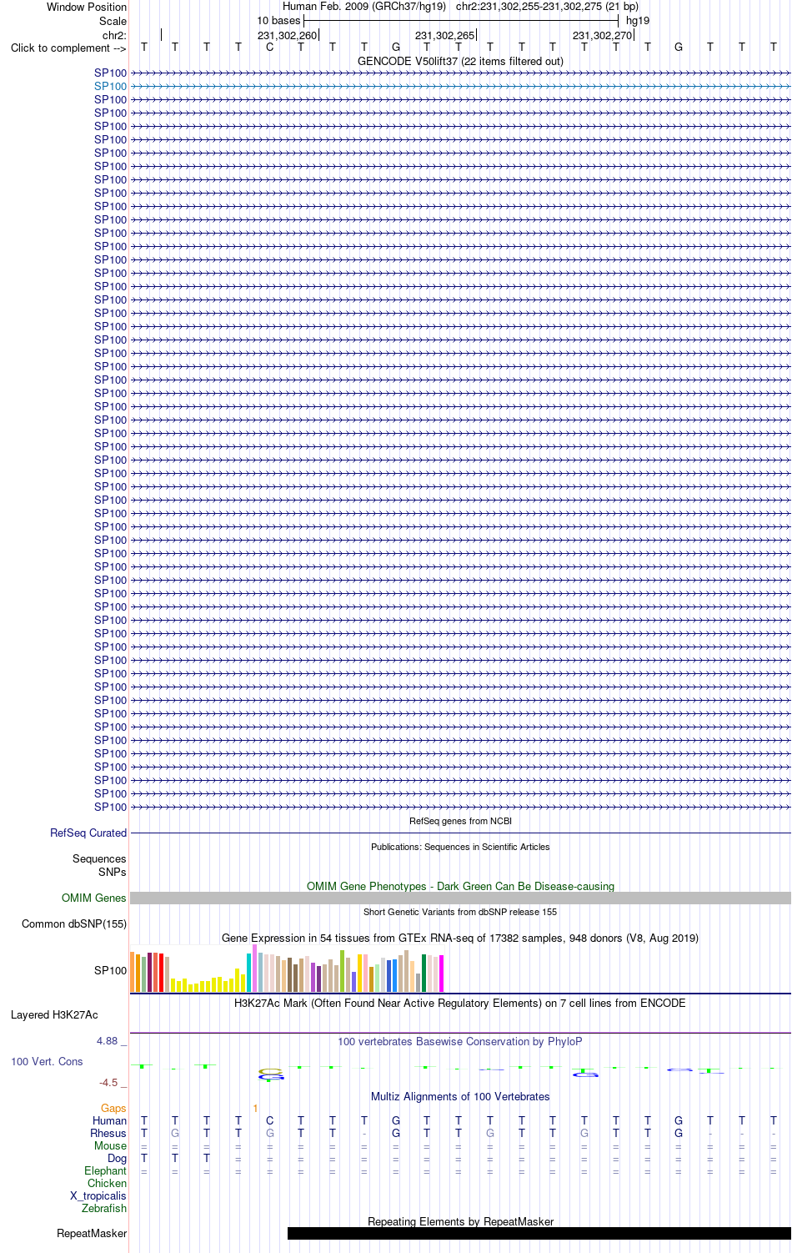Select the Human alignment row label
Image resolution: width=792 pixels, height=1253 pixels.
point(109,1120)
